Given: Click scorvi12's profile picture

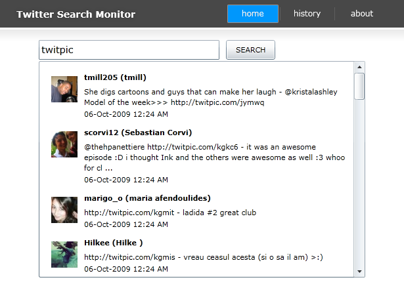Looking at the screenshot, I should 64,144.
